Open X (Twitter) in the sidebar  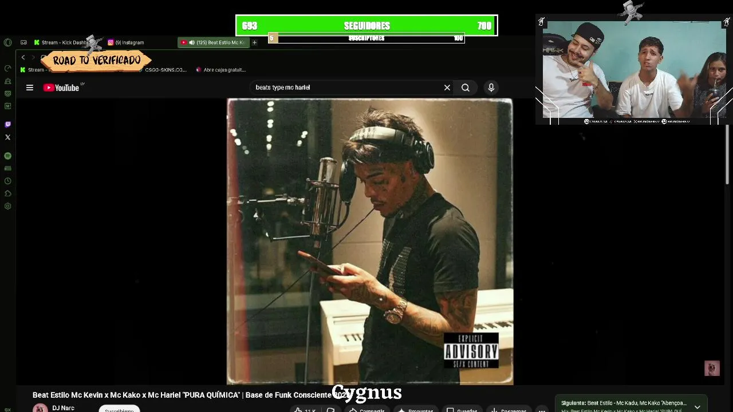click(7, 137)
